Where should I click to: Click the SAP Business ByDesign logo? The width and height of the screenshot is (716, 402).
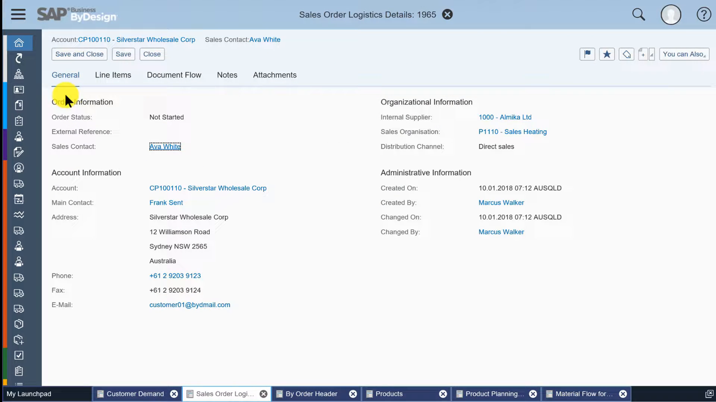point(77,15)
